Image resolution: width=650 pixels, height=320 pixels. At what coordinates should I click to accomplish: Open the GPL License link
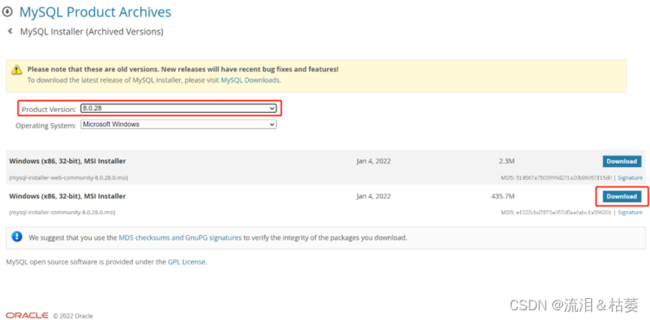pyautogui.click(x=186, y=262)
